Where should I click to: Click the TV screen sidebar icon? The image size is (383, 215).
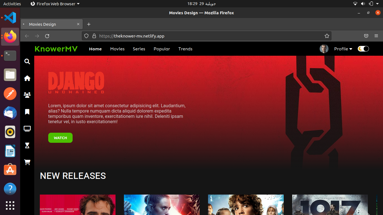(x=27, y=129)
